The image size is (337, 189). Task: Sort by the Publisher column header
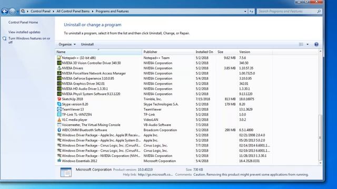pos(168,52)
